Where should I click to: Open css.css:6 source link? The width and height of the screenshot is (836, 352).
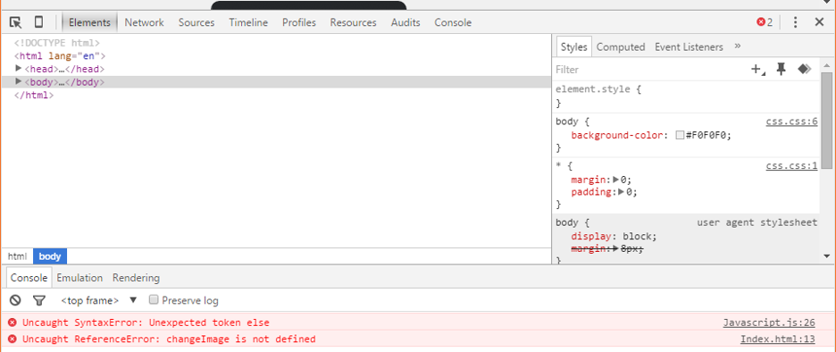click(791, 122)
